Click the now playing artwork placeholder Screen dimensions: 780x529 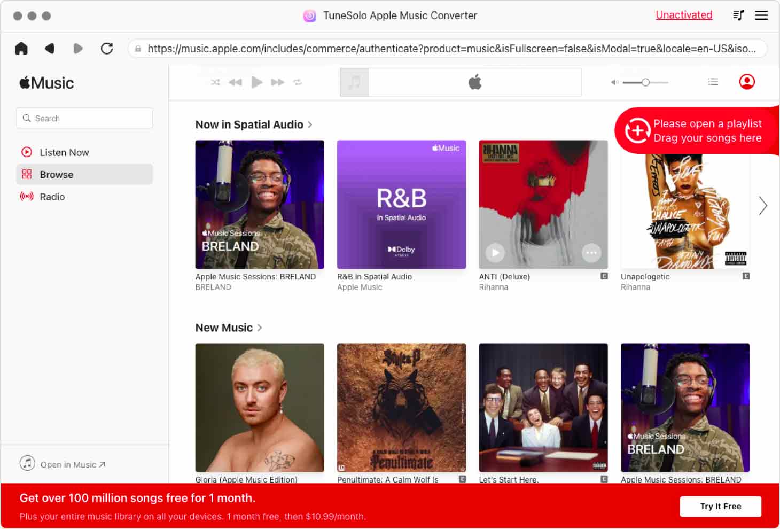[354, 82]
